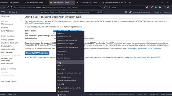The width and height of the screenshot is (172, 96).
Task: Click the AWS logo home icon
Action: click(x=3, y=12)
